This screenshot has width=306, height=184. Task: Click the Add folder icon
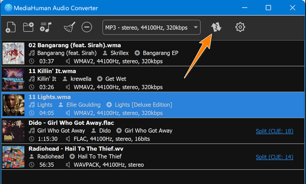coord(29,27)
